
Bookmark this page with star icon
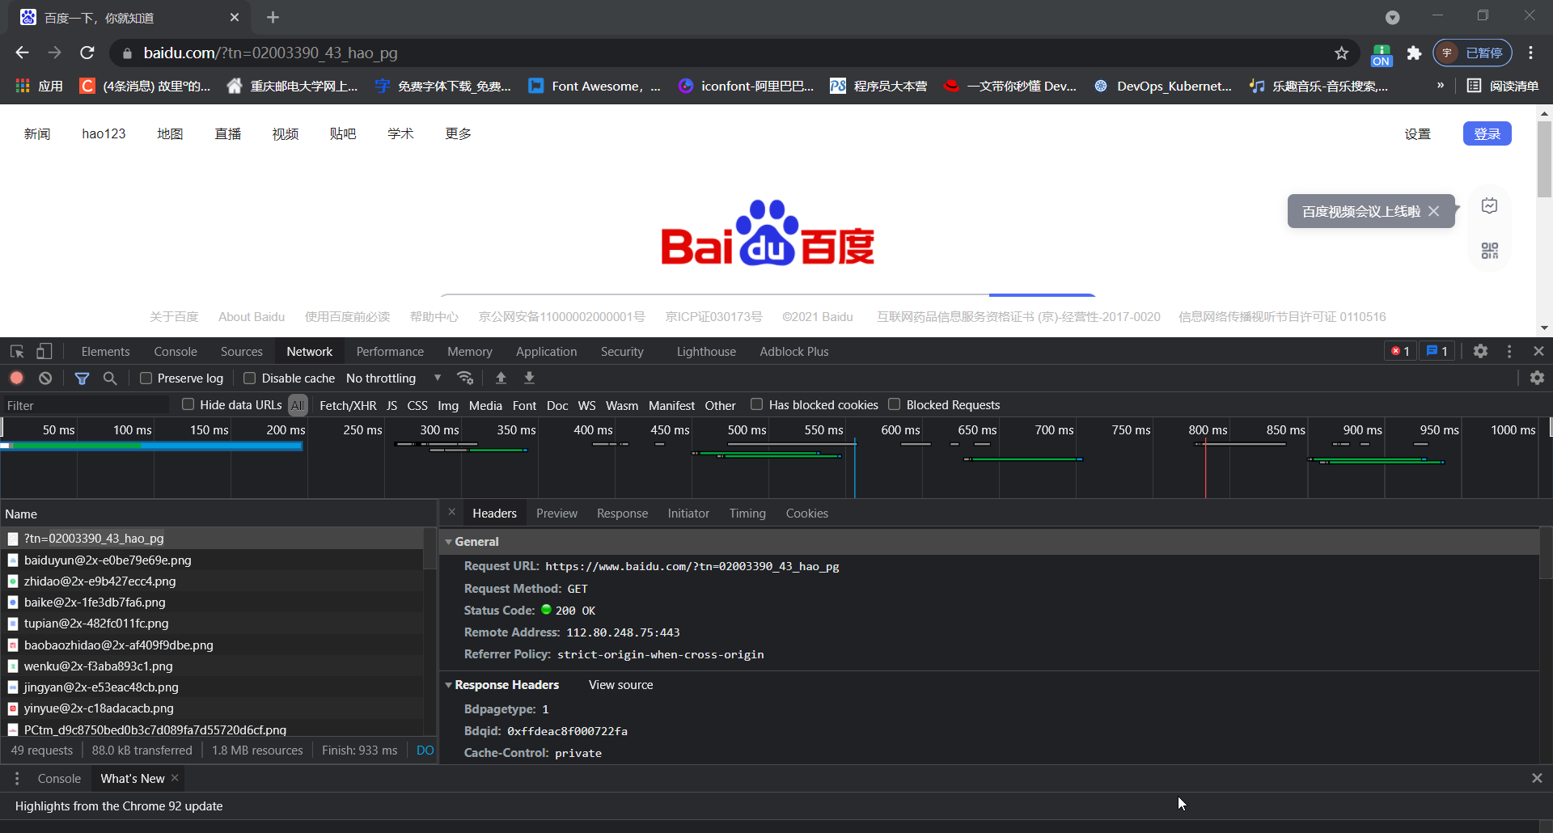pos(1342,53)
